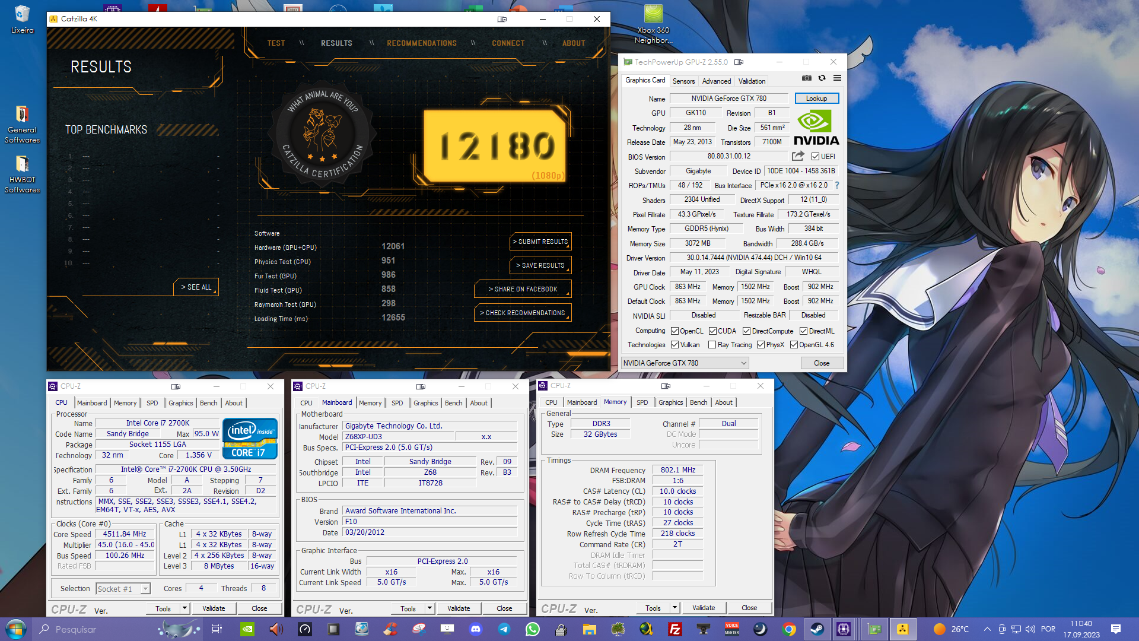Open WhatsApp from the taskbar

(x=533, y=629)
